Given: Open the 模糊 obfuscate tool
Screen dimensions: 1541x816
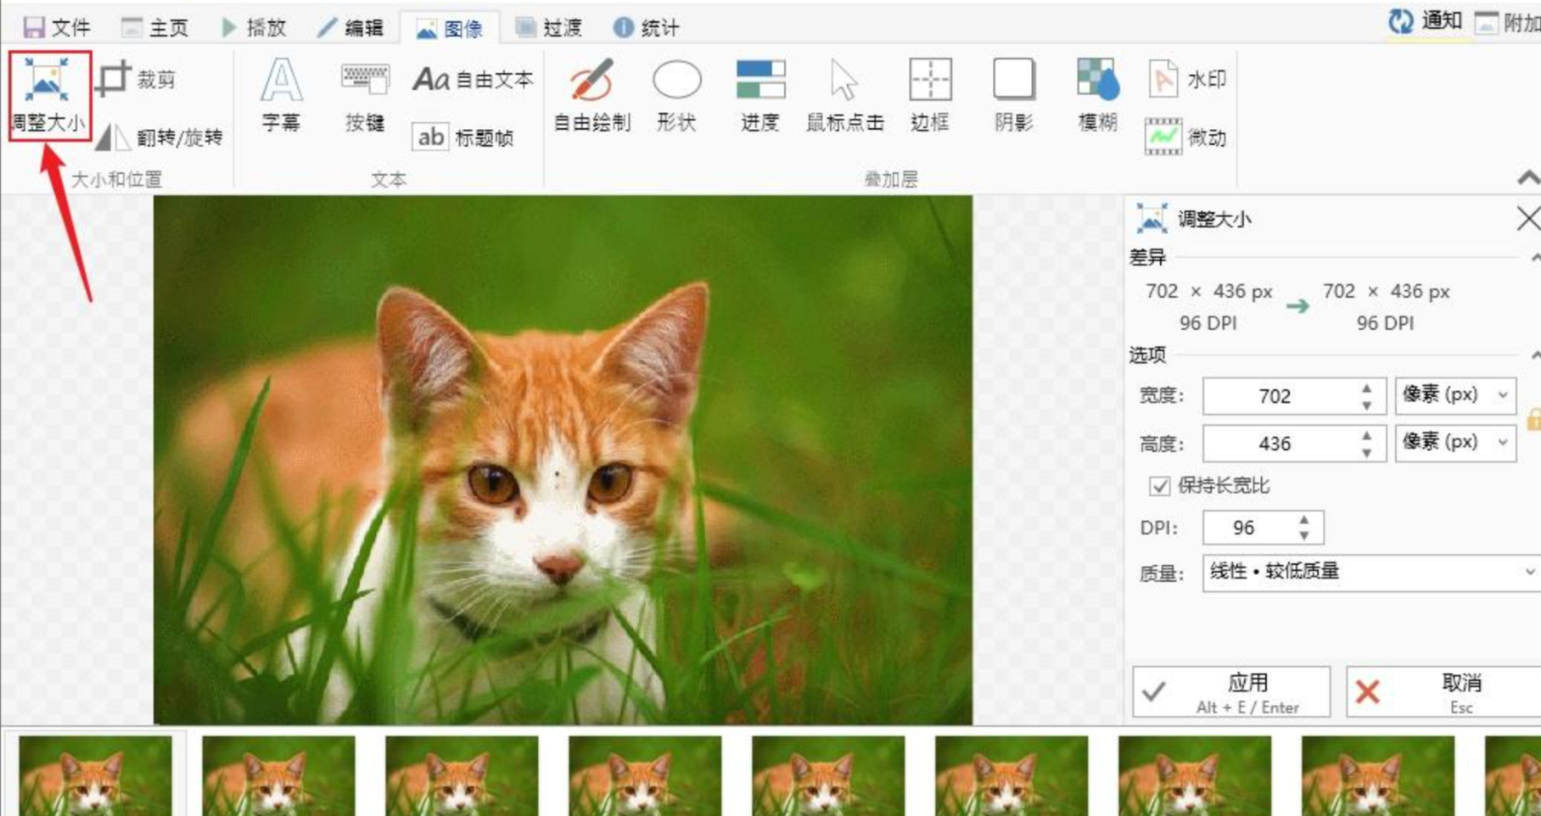Looking at the screenshot, I should 1098,95.
